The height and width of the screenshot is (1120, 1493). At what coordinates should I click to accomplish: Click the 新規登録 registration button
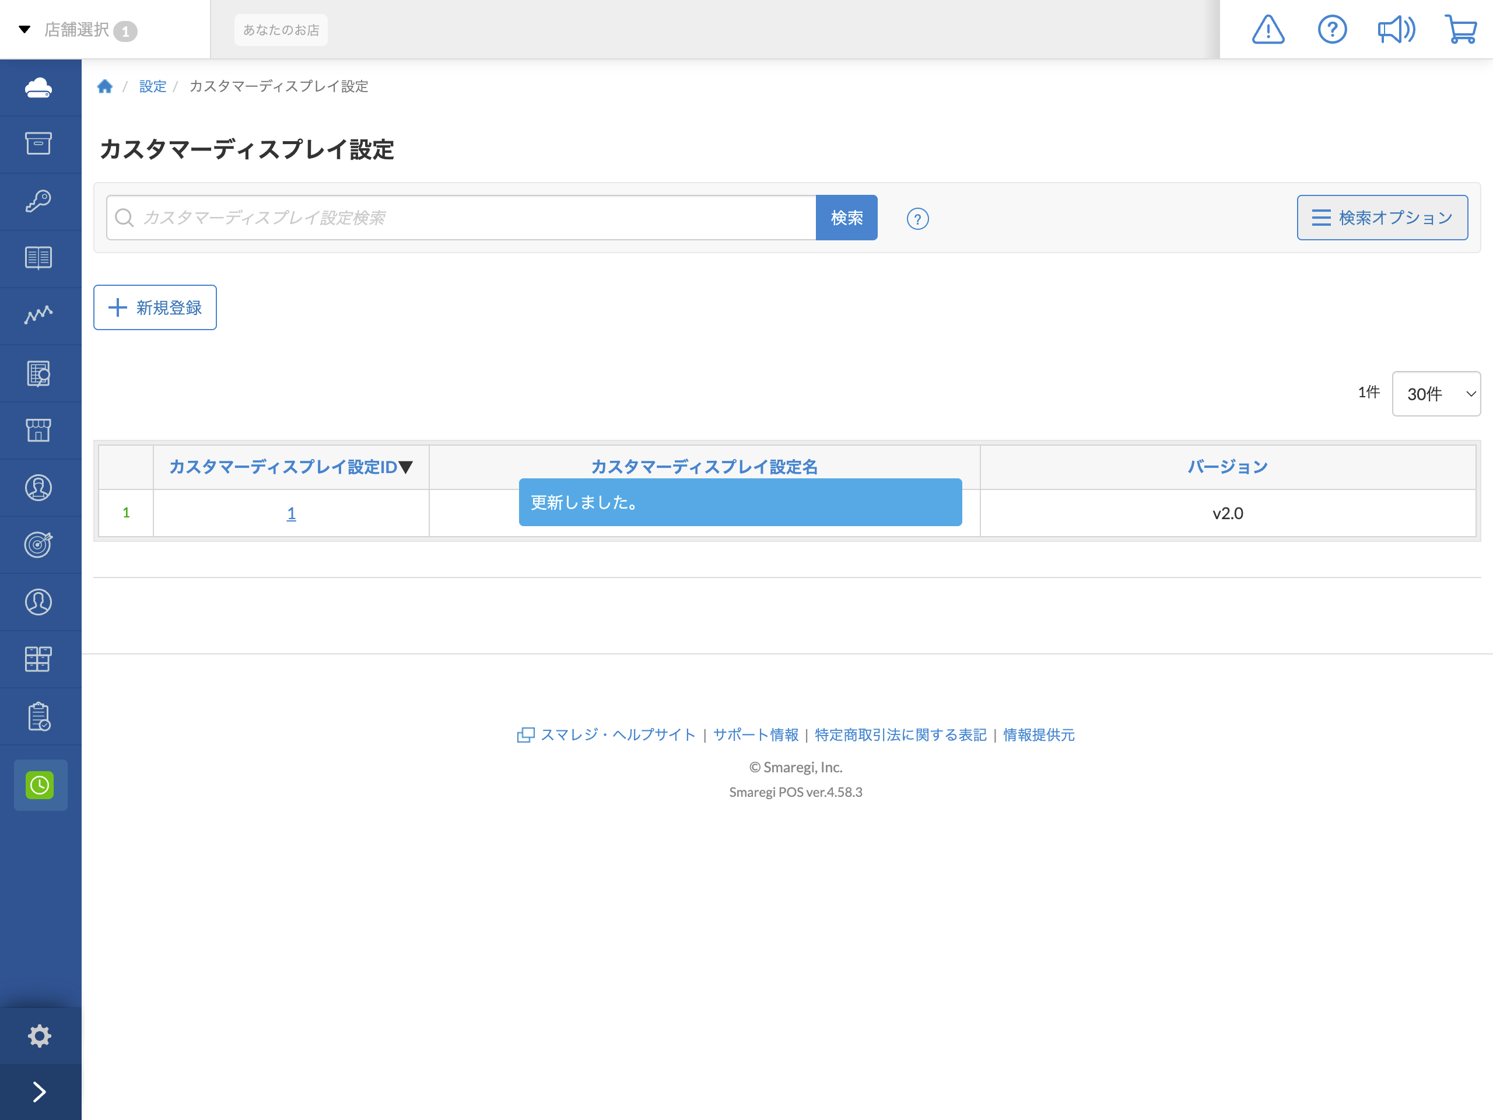[155, 307]
